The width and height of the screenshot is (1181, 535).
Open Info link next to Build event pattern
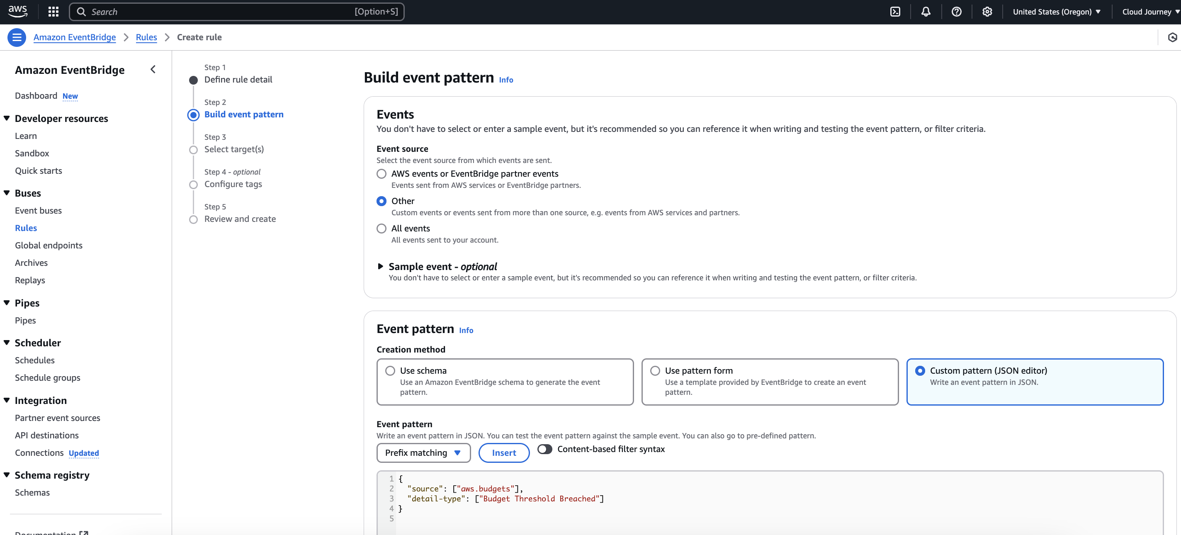click(505, 80)
